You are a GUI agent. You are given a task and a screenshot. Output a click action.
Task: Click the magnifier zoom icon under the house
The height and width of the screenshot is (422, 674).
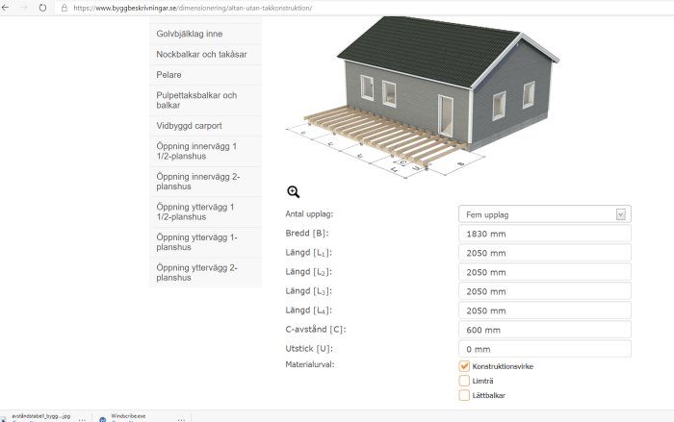(293, 191)
